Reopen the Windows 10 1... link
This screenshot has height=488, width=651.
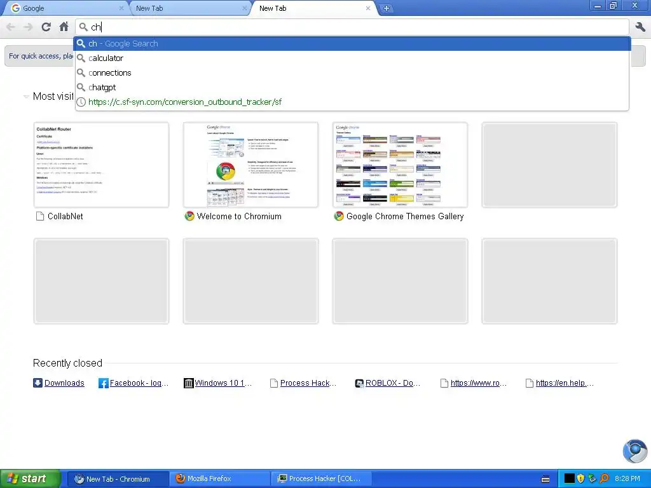pyautogui.click(x=223, y=383)
